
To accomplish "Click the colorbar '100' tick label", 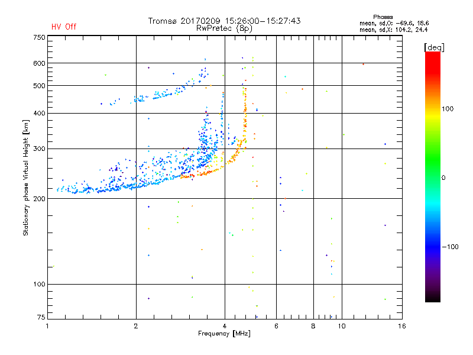I will [x=448, y=109].
